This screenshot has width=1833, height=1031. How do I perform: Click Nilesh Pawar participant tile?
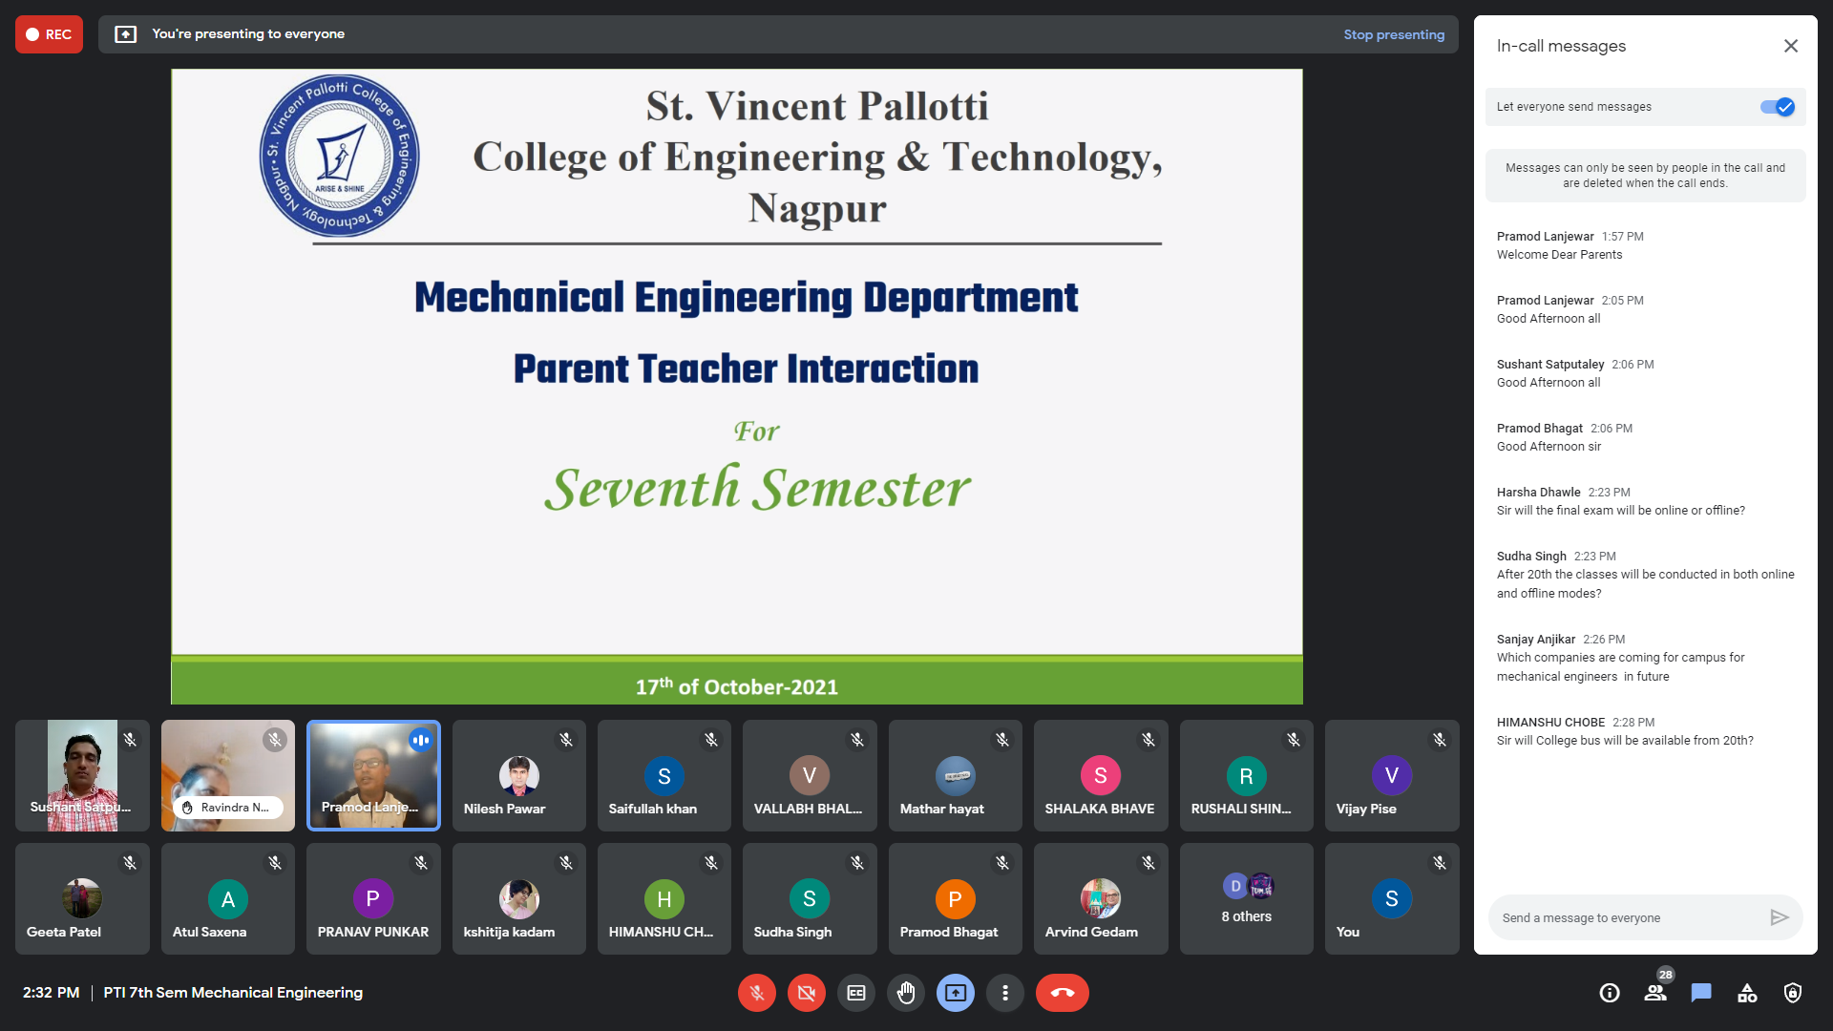pyautogui.click(x=519, y=775)
